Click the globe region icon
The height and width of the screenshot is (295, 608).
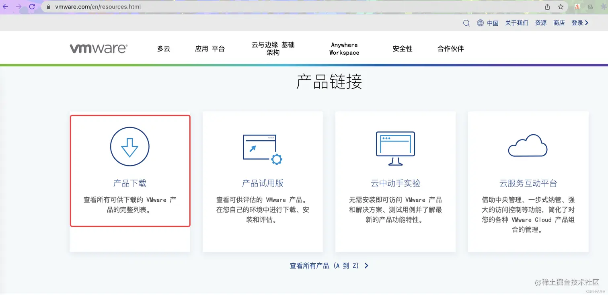coord(480,23)
